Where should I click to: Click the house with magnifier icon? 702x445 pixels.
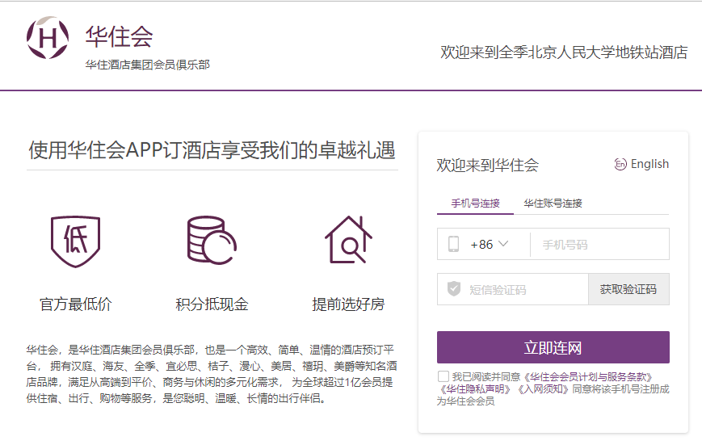coord(348,240)
